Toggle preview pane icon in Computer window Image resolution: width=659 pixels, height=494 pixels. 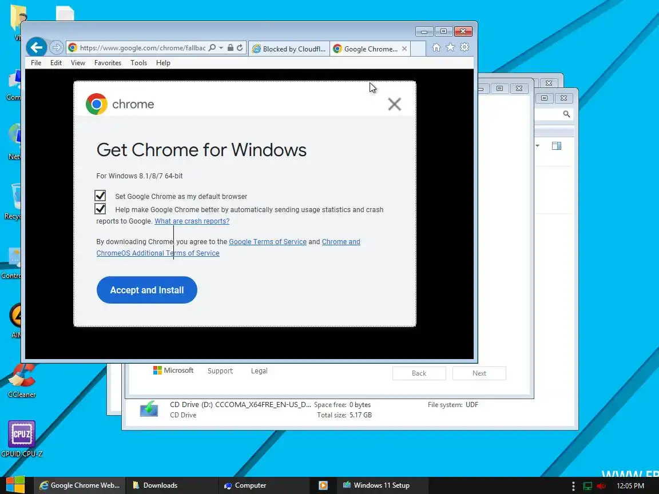[x=557, y=146]
